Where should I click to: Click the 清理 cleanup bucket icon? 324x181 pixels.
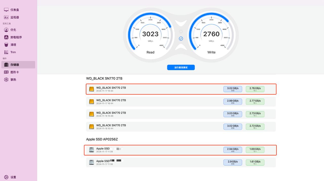click(6, 45)
